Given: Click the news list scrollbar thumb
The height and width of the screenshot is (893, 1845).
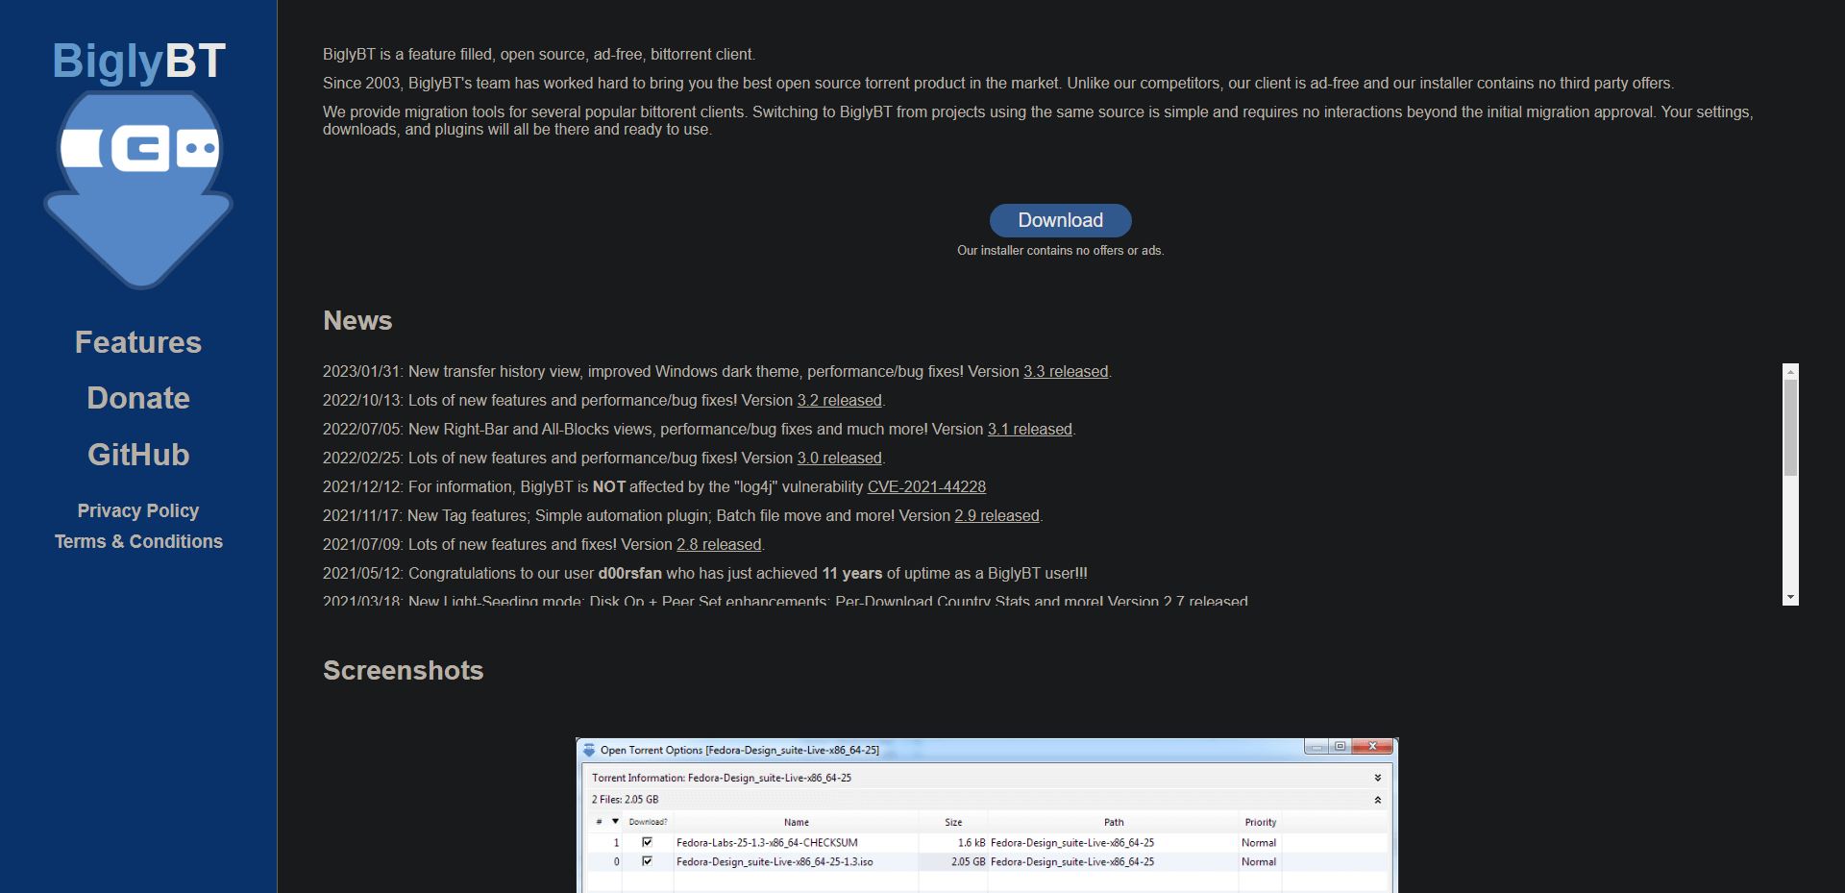Looking at the screenshot, I should click(x=1790, y=427).
